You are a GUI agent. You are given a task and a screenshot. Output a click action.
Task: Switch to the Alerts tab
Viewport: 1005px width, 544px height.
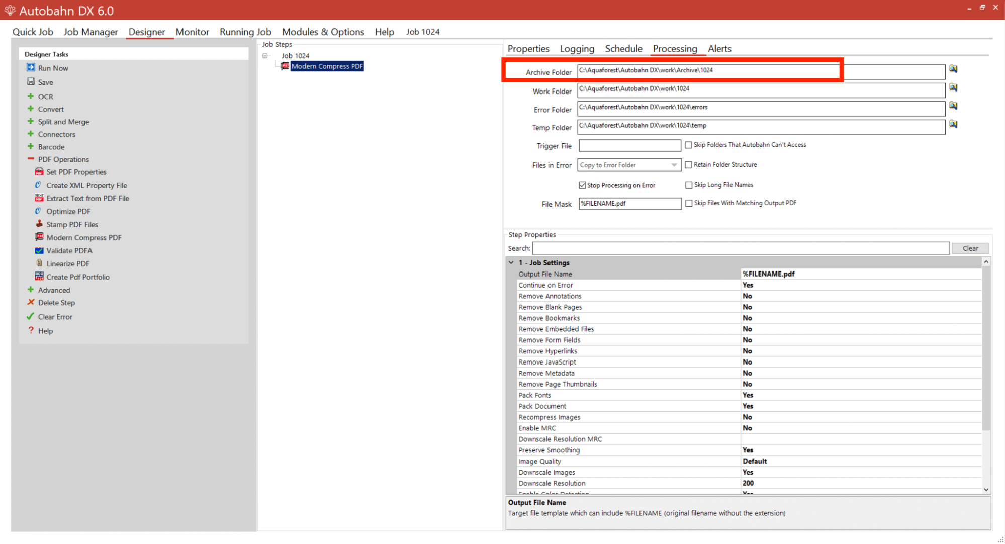click(x=719, y=49)
